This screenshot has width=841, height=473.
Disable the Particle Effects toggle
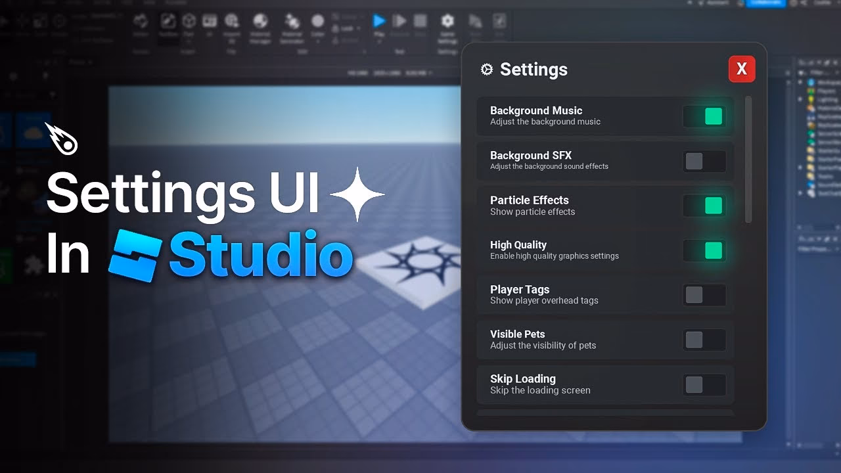coord(704,206)
